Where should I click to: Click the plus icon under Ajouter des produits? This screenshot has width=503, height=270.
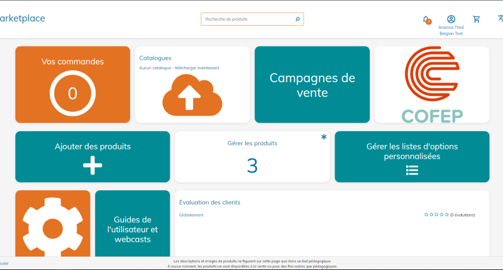click(92, 165)
